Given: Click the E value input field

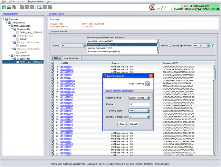Looking at the screenshot, I should pyautogui.click(x=139, y=104).
